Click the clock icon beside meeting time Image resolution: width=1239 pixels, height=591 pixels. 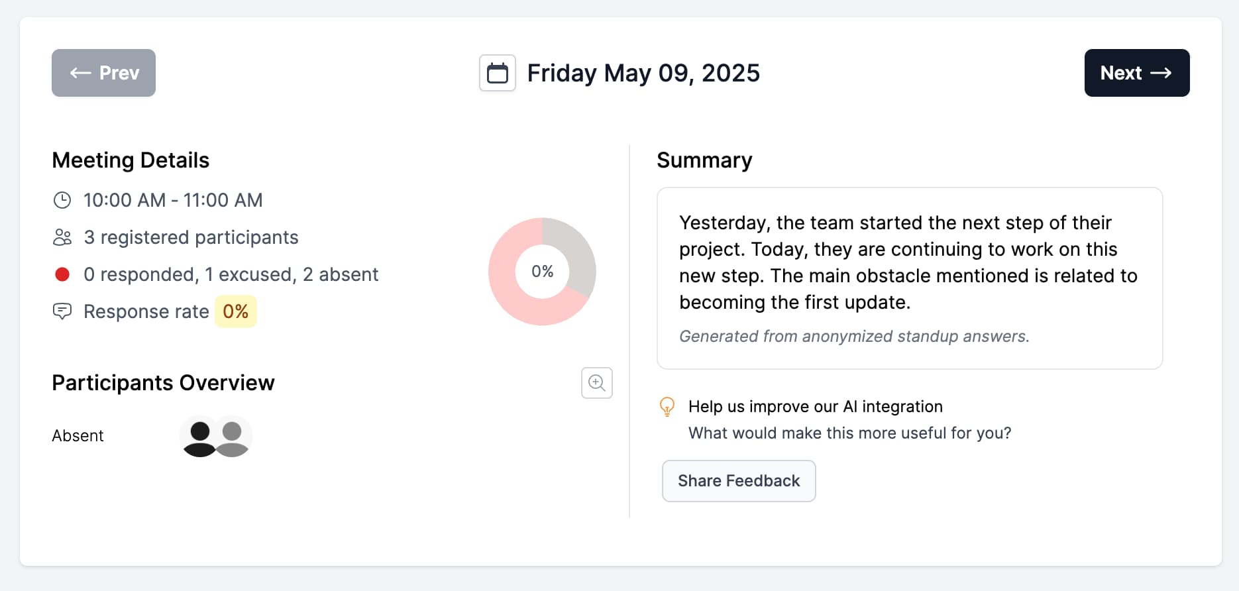(62, 200)
